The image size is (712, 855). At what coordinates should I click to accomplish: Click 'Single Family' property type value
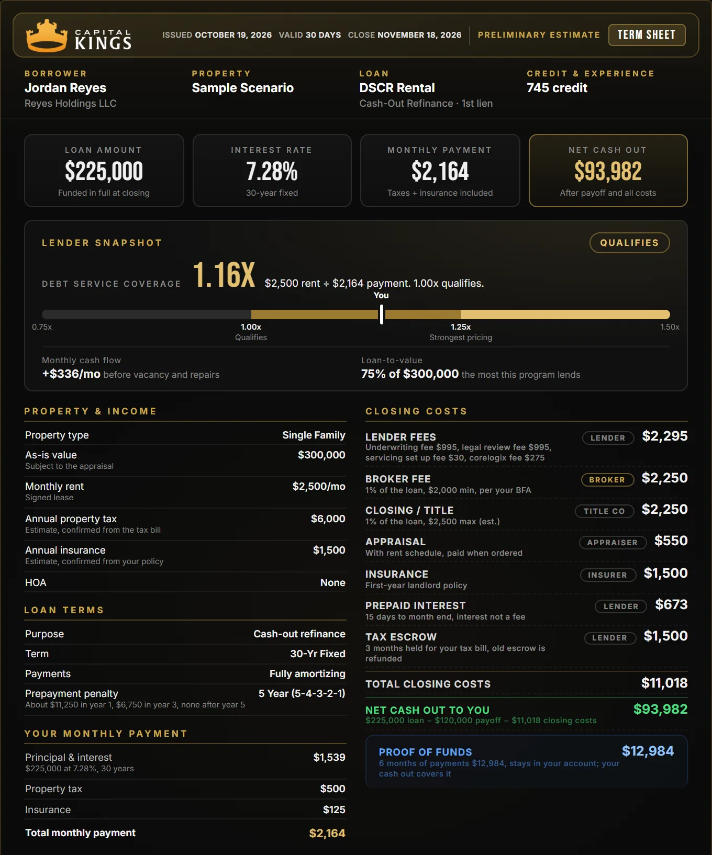pos(314,435)
